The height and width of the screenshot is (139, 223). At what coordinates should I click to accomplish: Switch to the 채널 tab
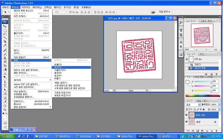(199, 101)
